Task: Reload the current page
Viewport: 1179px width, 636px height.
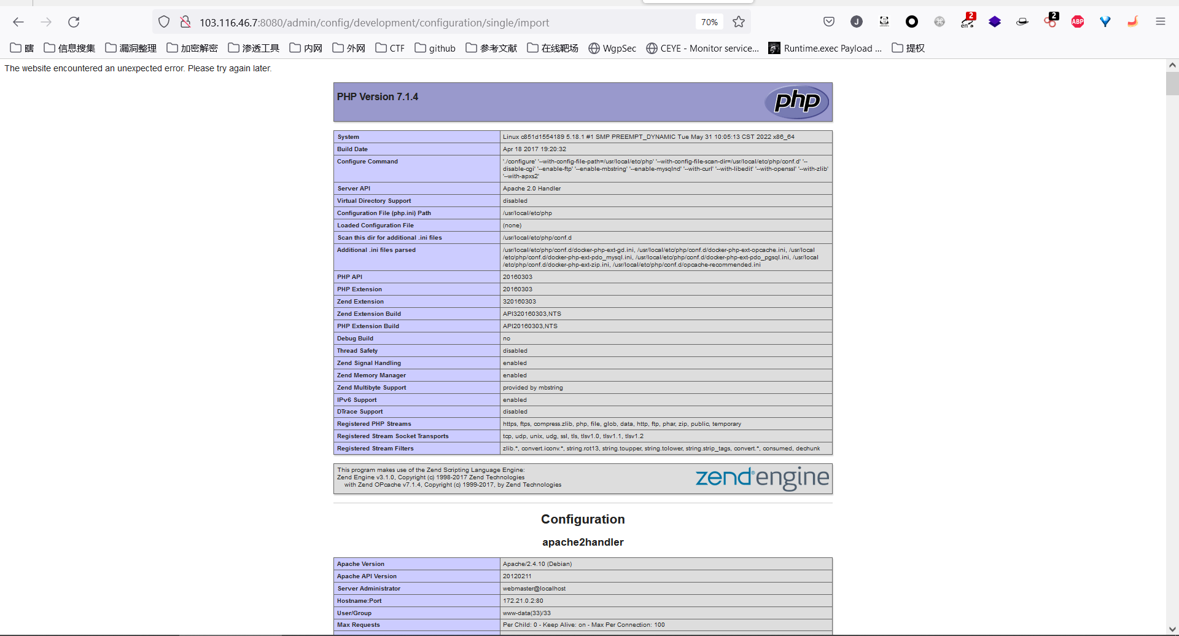Action: click(x=74, y=22)
